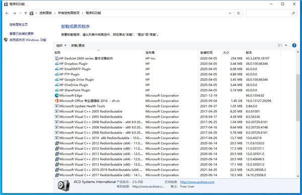Screen dimensions: 302x195
Task: Click the vertical scrollbar thumb of program list
Action: click(x=298, y=97)
